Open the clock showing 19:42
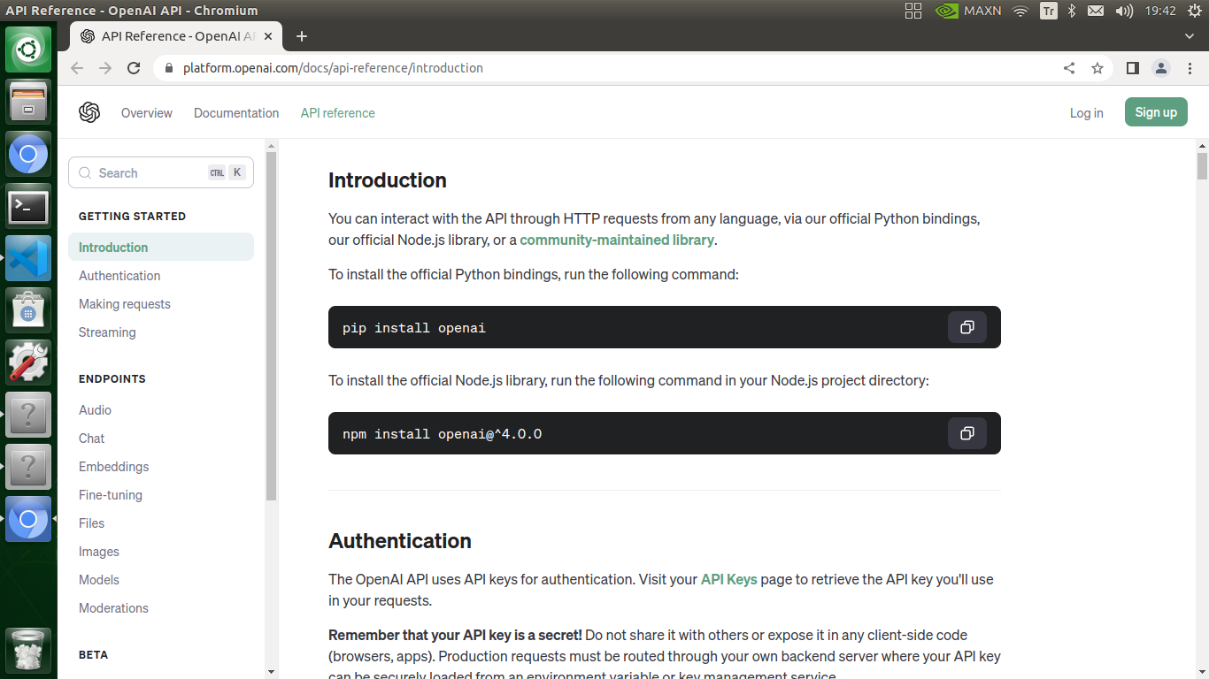1209x679 pixels. (1159, 11)
